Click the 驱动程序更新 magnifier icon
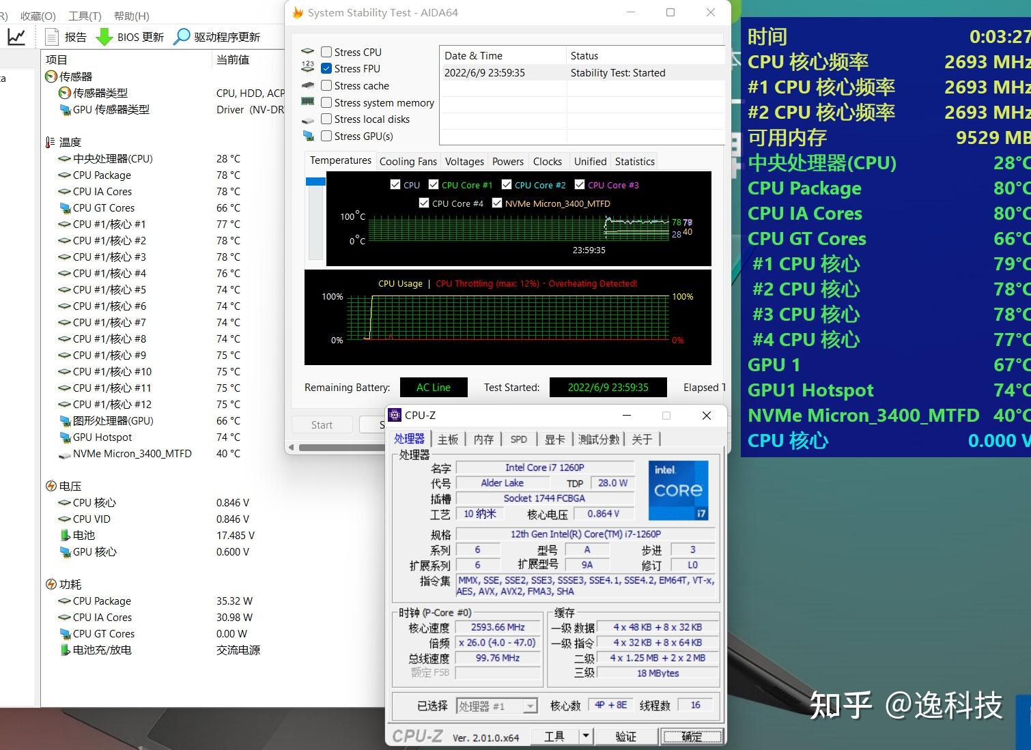The width and height of the screenshot is (1031, 750). [x=180, y=36]
